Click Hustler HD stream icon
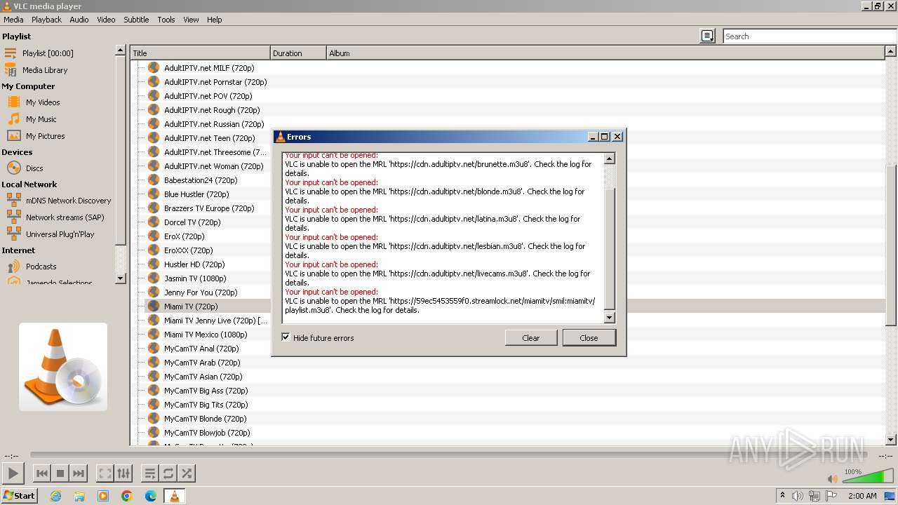The image size is (898, 505). click(154, 264)
